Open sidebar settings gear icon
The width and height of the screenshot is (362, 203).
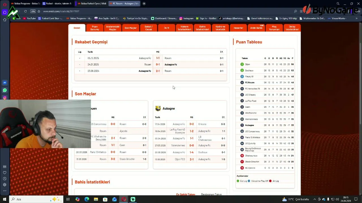click(5, 185)
